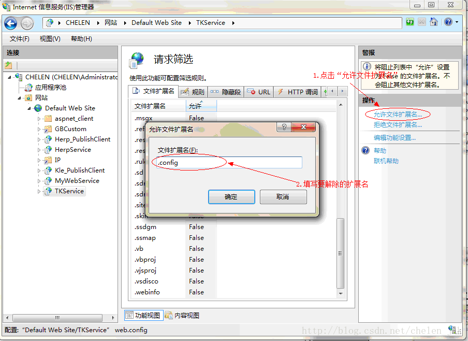Click the Forward navigation arrow
The width and height of the screenshot is (468, 341).
click(27, 24)
